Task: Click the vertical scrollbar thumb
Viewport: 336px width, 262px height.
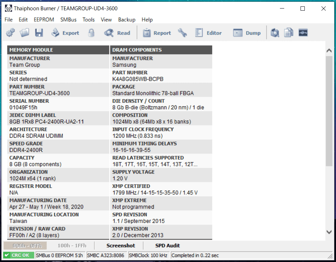Action: tap(329, 111)
